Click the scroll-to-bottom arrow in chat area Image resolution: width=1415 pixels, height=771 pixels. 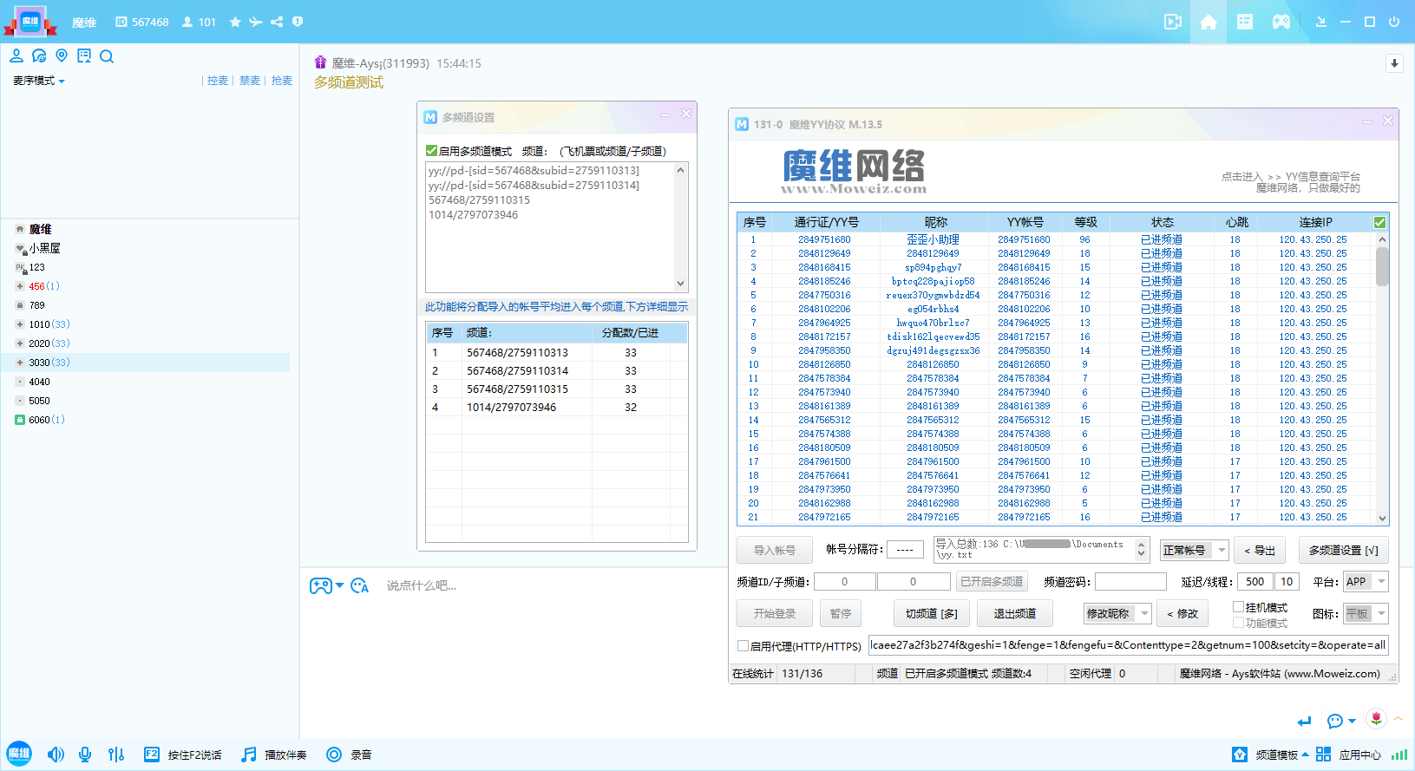pos(1394,63)
